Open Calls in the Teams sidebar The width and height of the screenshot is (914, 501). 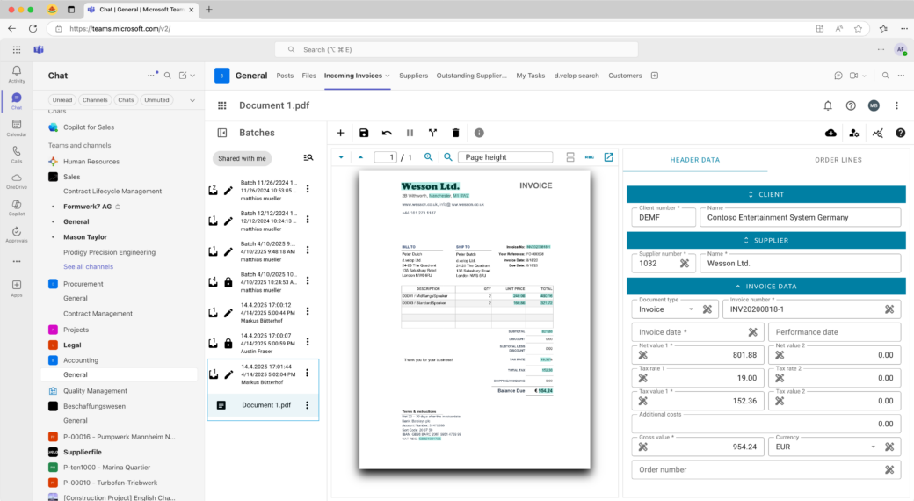(17, 155)
